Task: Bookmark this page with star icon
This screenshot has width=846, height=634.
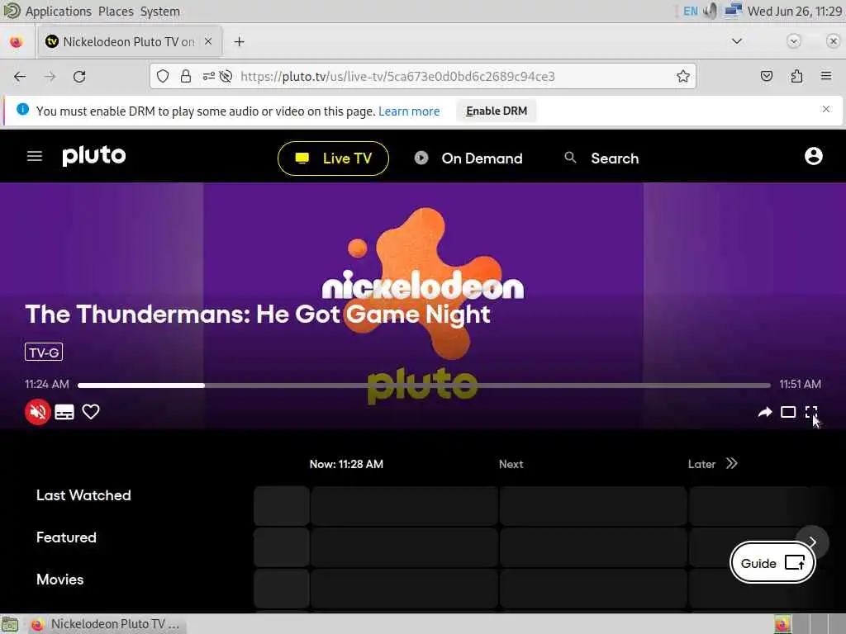Action: point(683,77)
